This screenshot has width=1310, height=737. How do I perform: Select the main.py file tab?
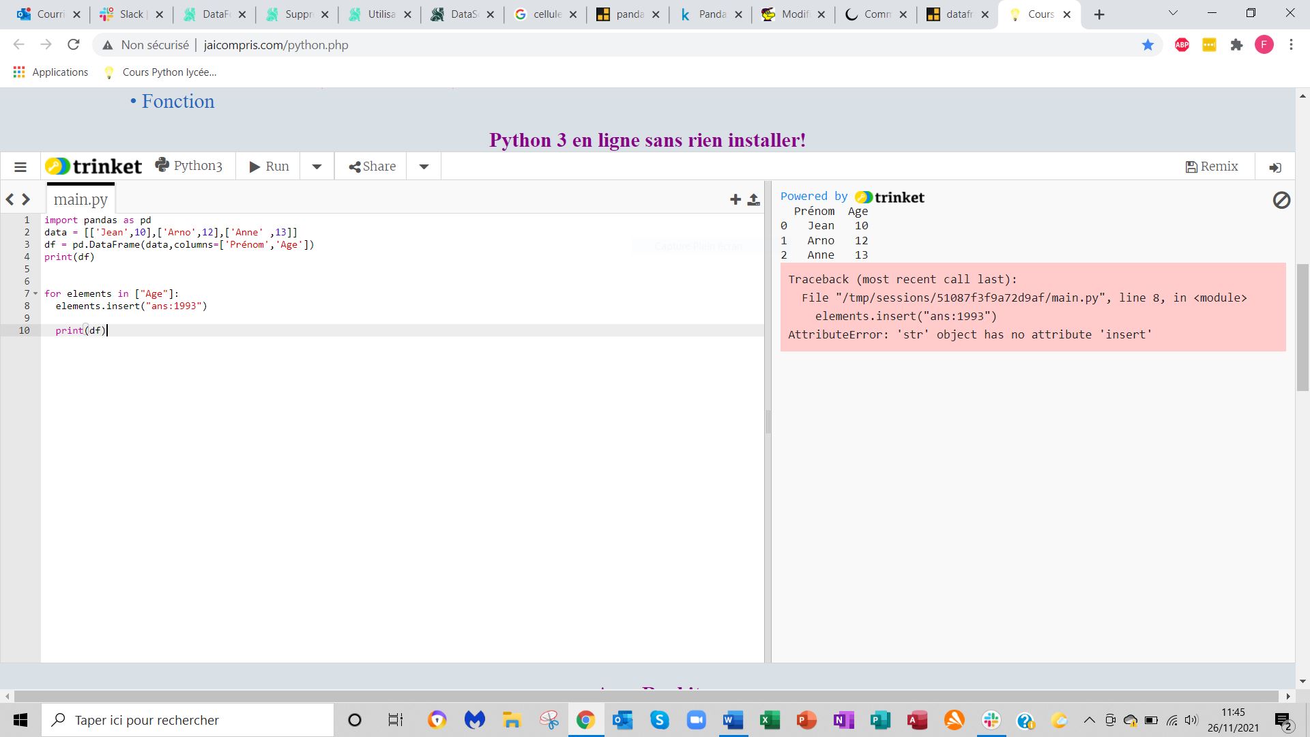pyautogui.click(x=81, y=199)
